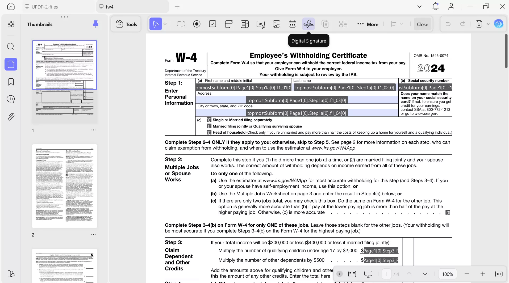Select the Radio Button form tool

[197, 24]
